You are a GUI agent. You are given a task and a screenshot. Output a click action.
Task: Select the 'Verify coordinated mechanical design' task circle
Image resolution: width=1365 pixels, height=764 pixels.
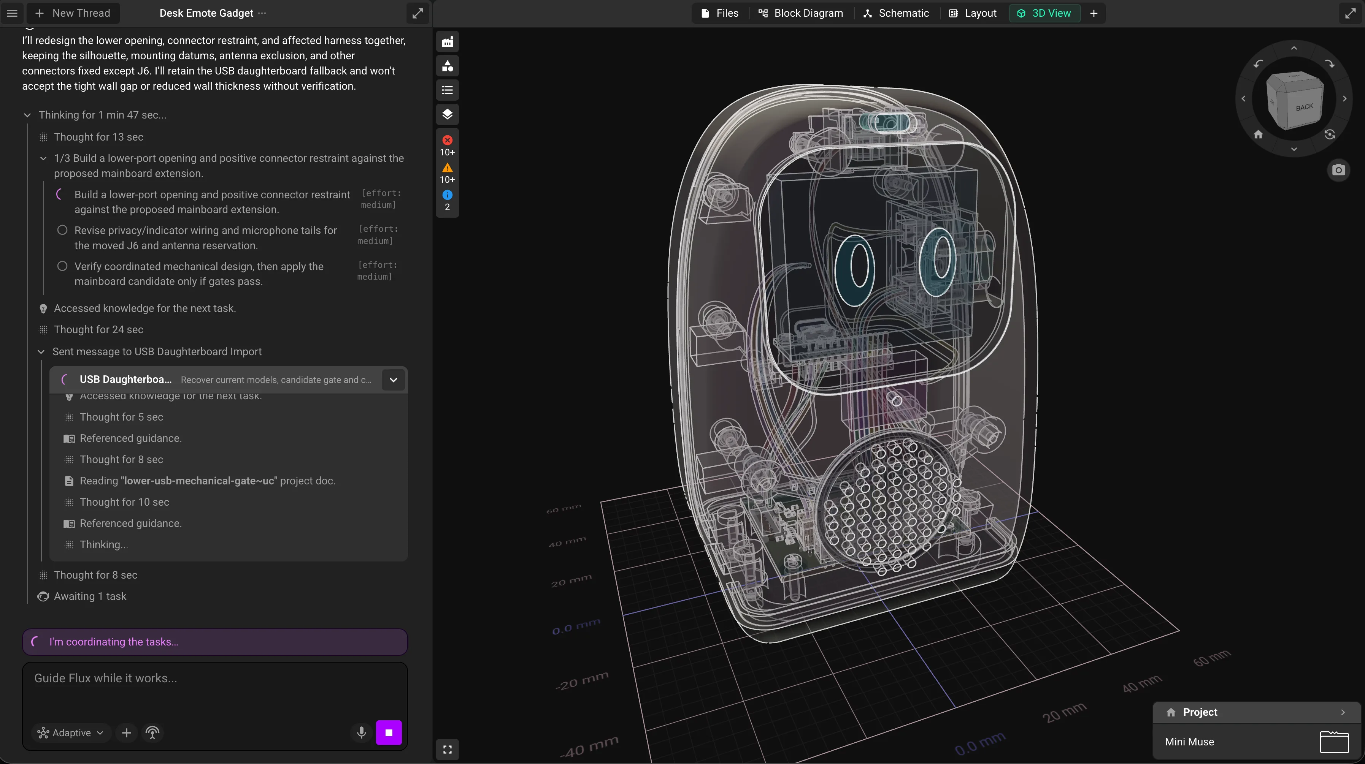click(62, 266)
